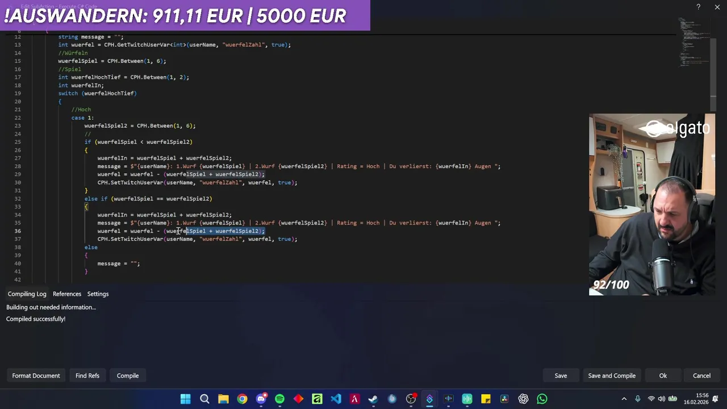Click the battery tray icon
This screenshot has height=409, width=727.
point(673,399)
